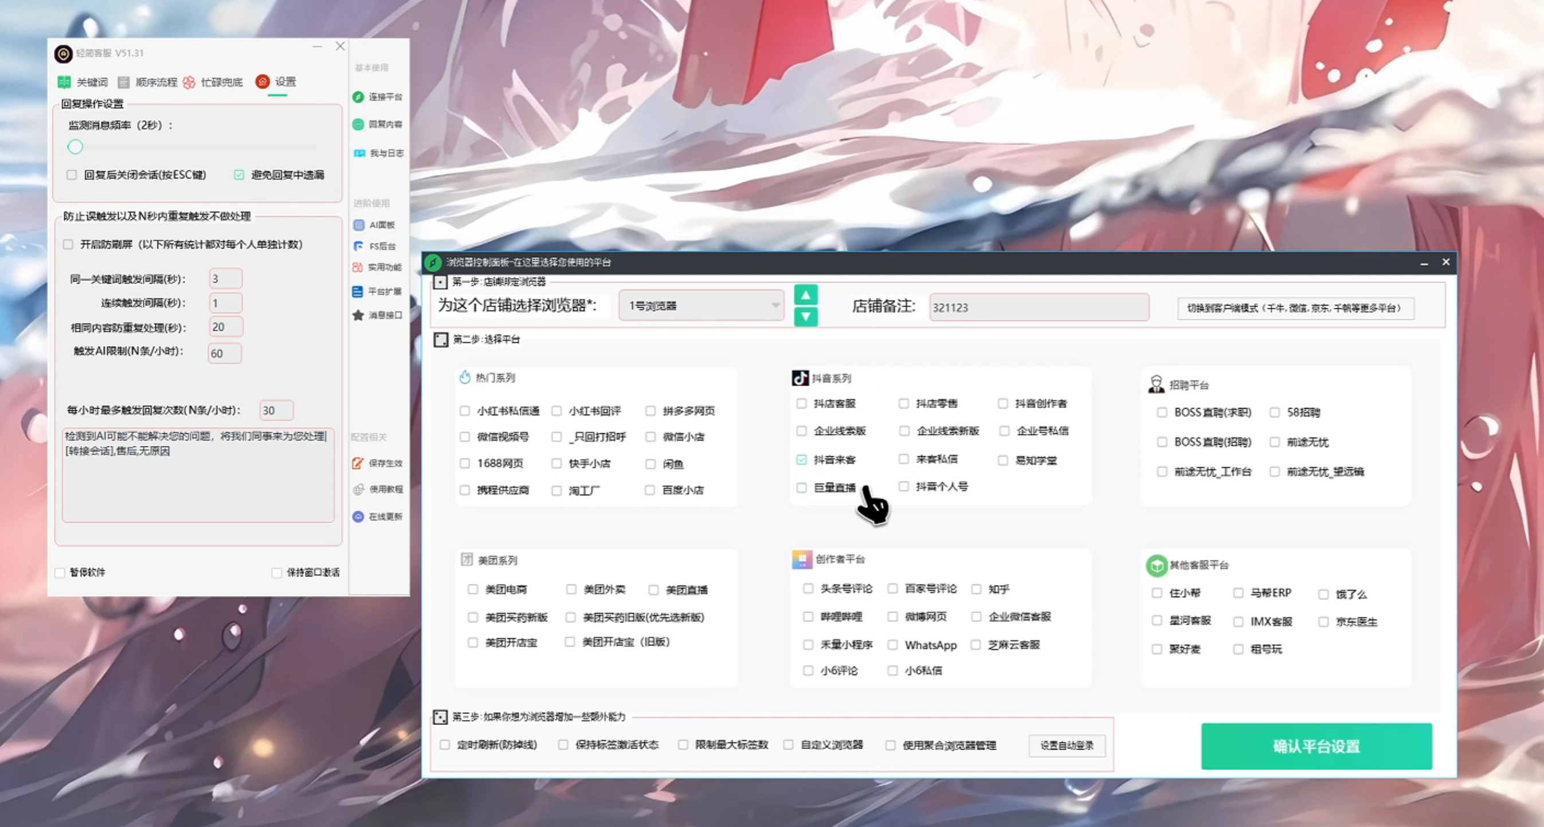Viewport: 1544px width, 827px height.
Task: Open the 实用功能 utilities panel
Action: click(378, 268)
